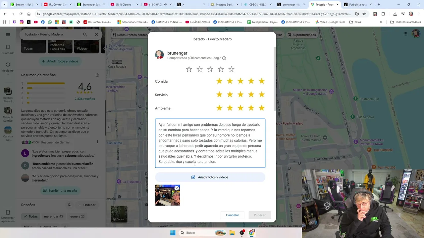This screenshot has height=238, width=424.
Task: Click the info icon beside Compartiendo públicamente en Google
Action: click(224, 58)
